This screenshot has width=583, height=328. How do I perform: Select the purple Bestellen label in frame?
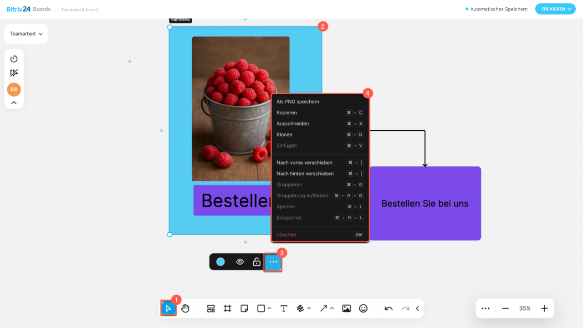232,200
